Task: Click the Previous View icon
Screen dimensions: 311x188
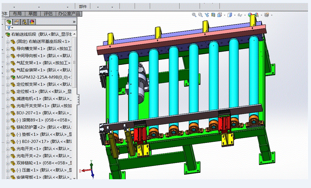Action: tap(207, 15)
